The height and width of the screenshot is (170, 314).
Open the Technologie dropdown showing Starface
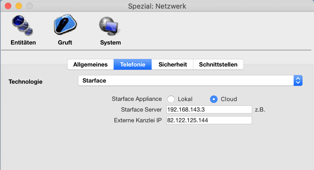(190, 80)
